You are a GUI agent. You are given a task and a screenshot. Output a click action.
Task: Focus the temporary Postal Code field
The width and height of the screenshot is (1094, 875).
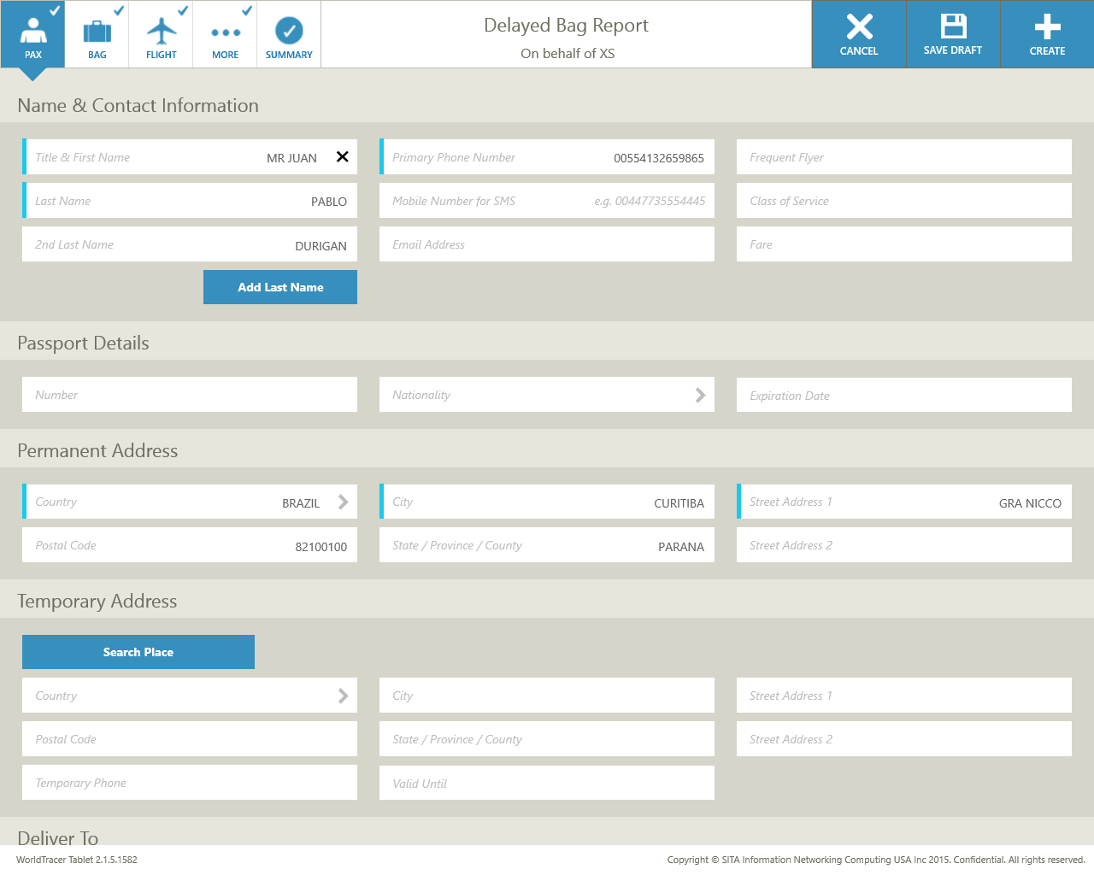click(190, 739)
